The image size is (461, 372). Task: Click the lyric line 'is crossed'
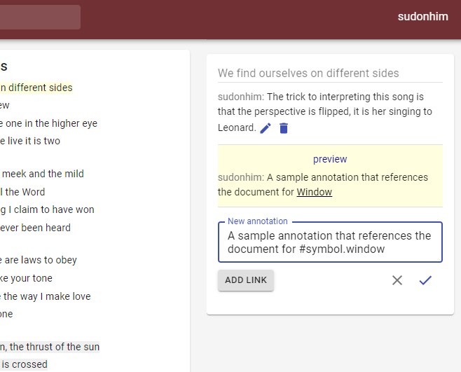click(x=25, y=364)
